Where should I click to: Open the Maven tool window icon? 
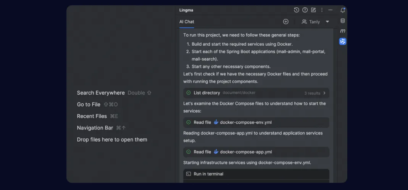point(343,31)
